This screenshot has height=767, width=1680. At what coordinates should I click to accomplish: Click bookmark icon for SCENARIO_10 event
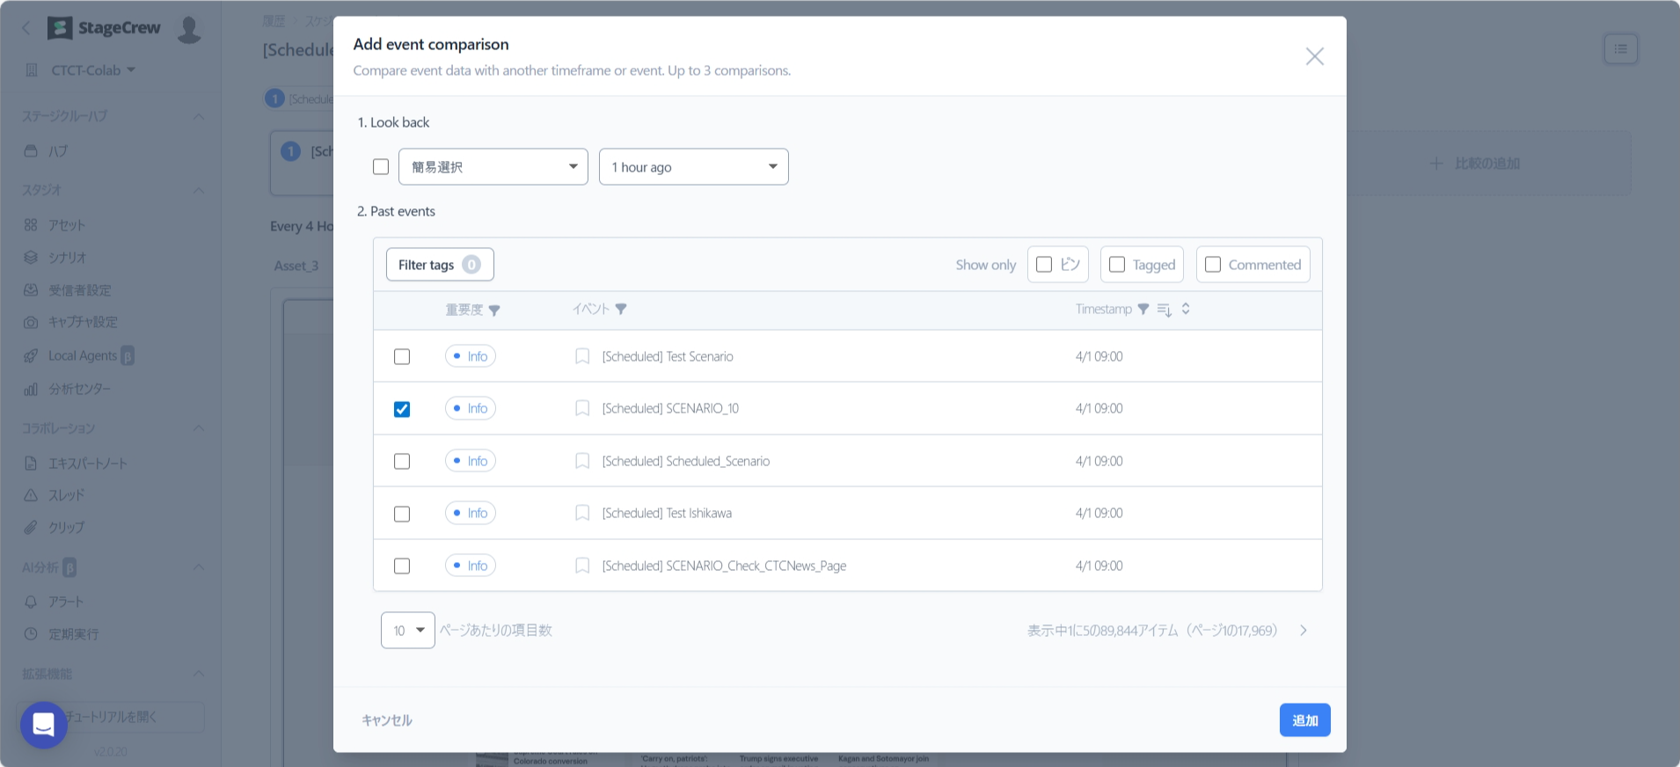(x=582, y=408)
